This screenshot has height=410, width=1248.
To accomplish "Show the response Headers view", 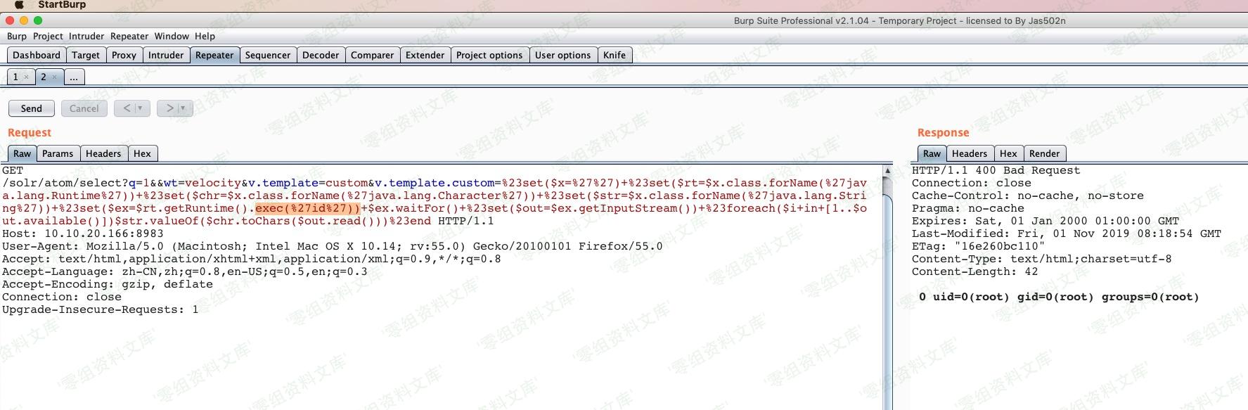I will (970, 153).
